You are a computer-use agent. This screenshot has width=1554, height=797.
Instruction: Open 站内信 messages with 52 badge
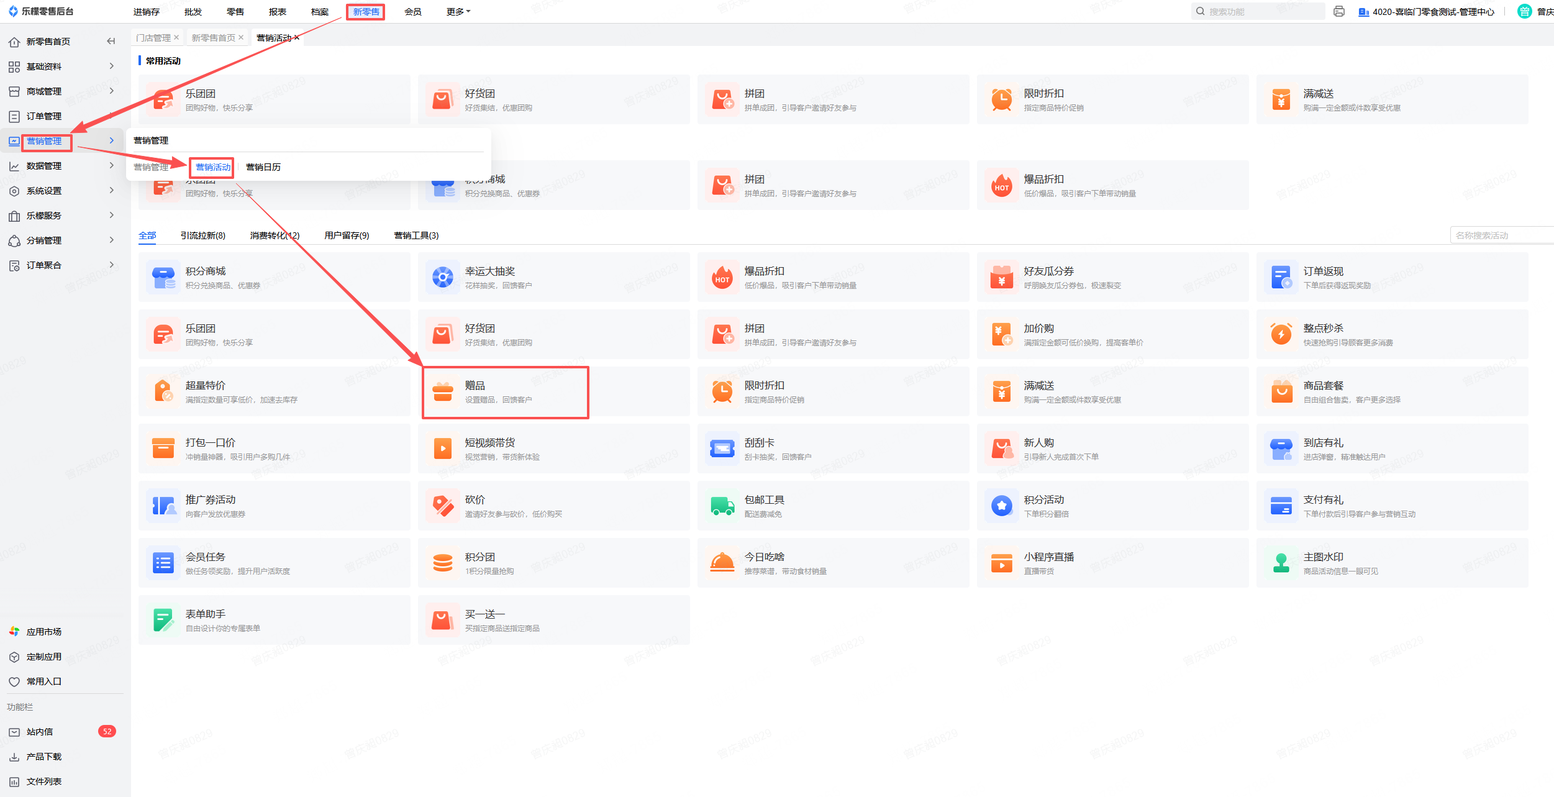pyautogui.click(x=40, y=732)
